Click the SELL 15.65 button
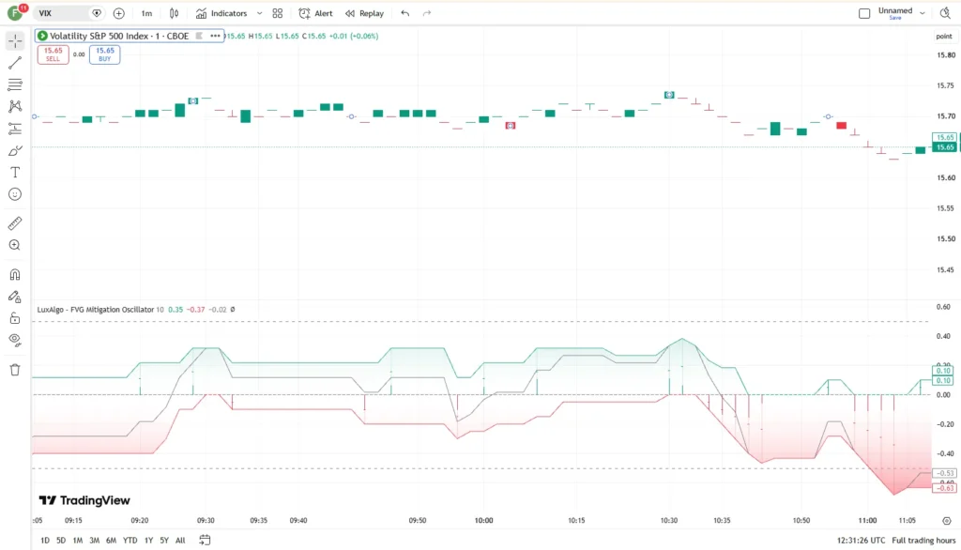The width and height of the screenshot is (961, 550). pyautogui.click(x=53, y=54)
